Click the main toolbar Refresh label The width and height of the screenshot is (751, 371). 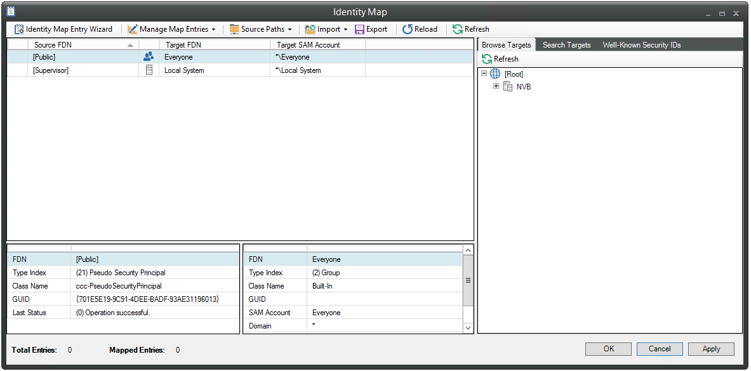(x=477, y=29)
